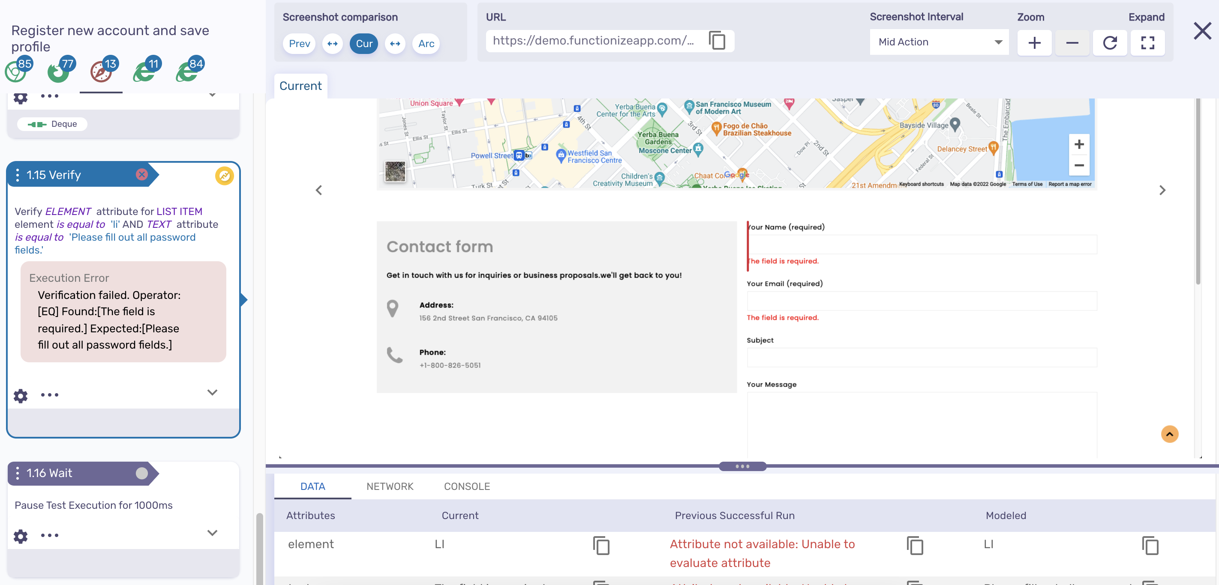
Task: Swap Prev and Cur comparison arrows
Action: (333, 44)
